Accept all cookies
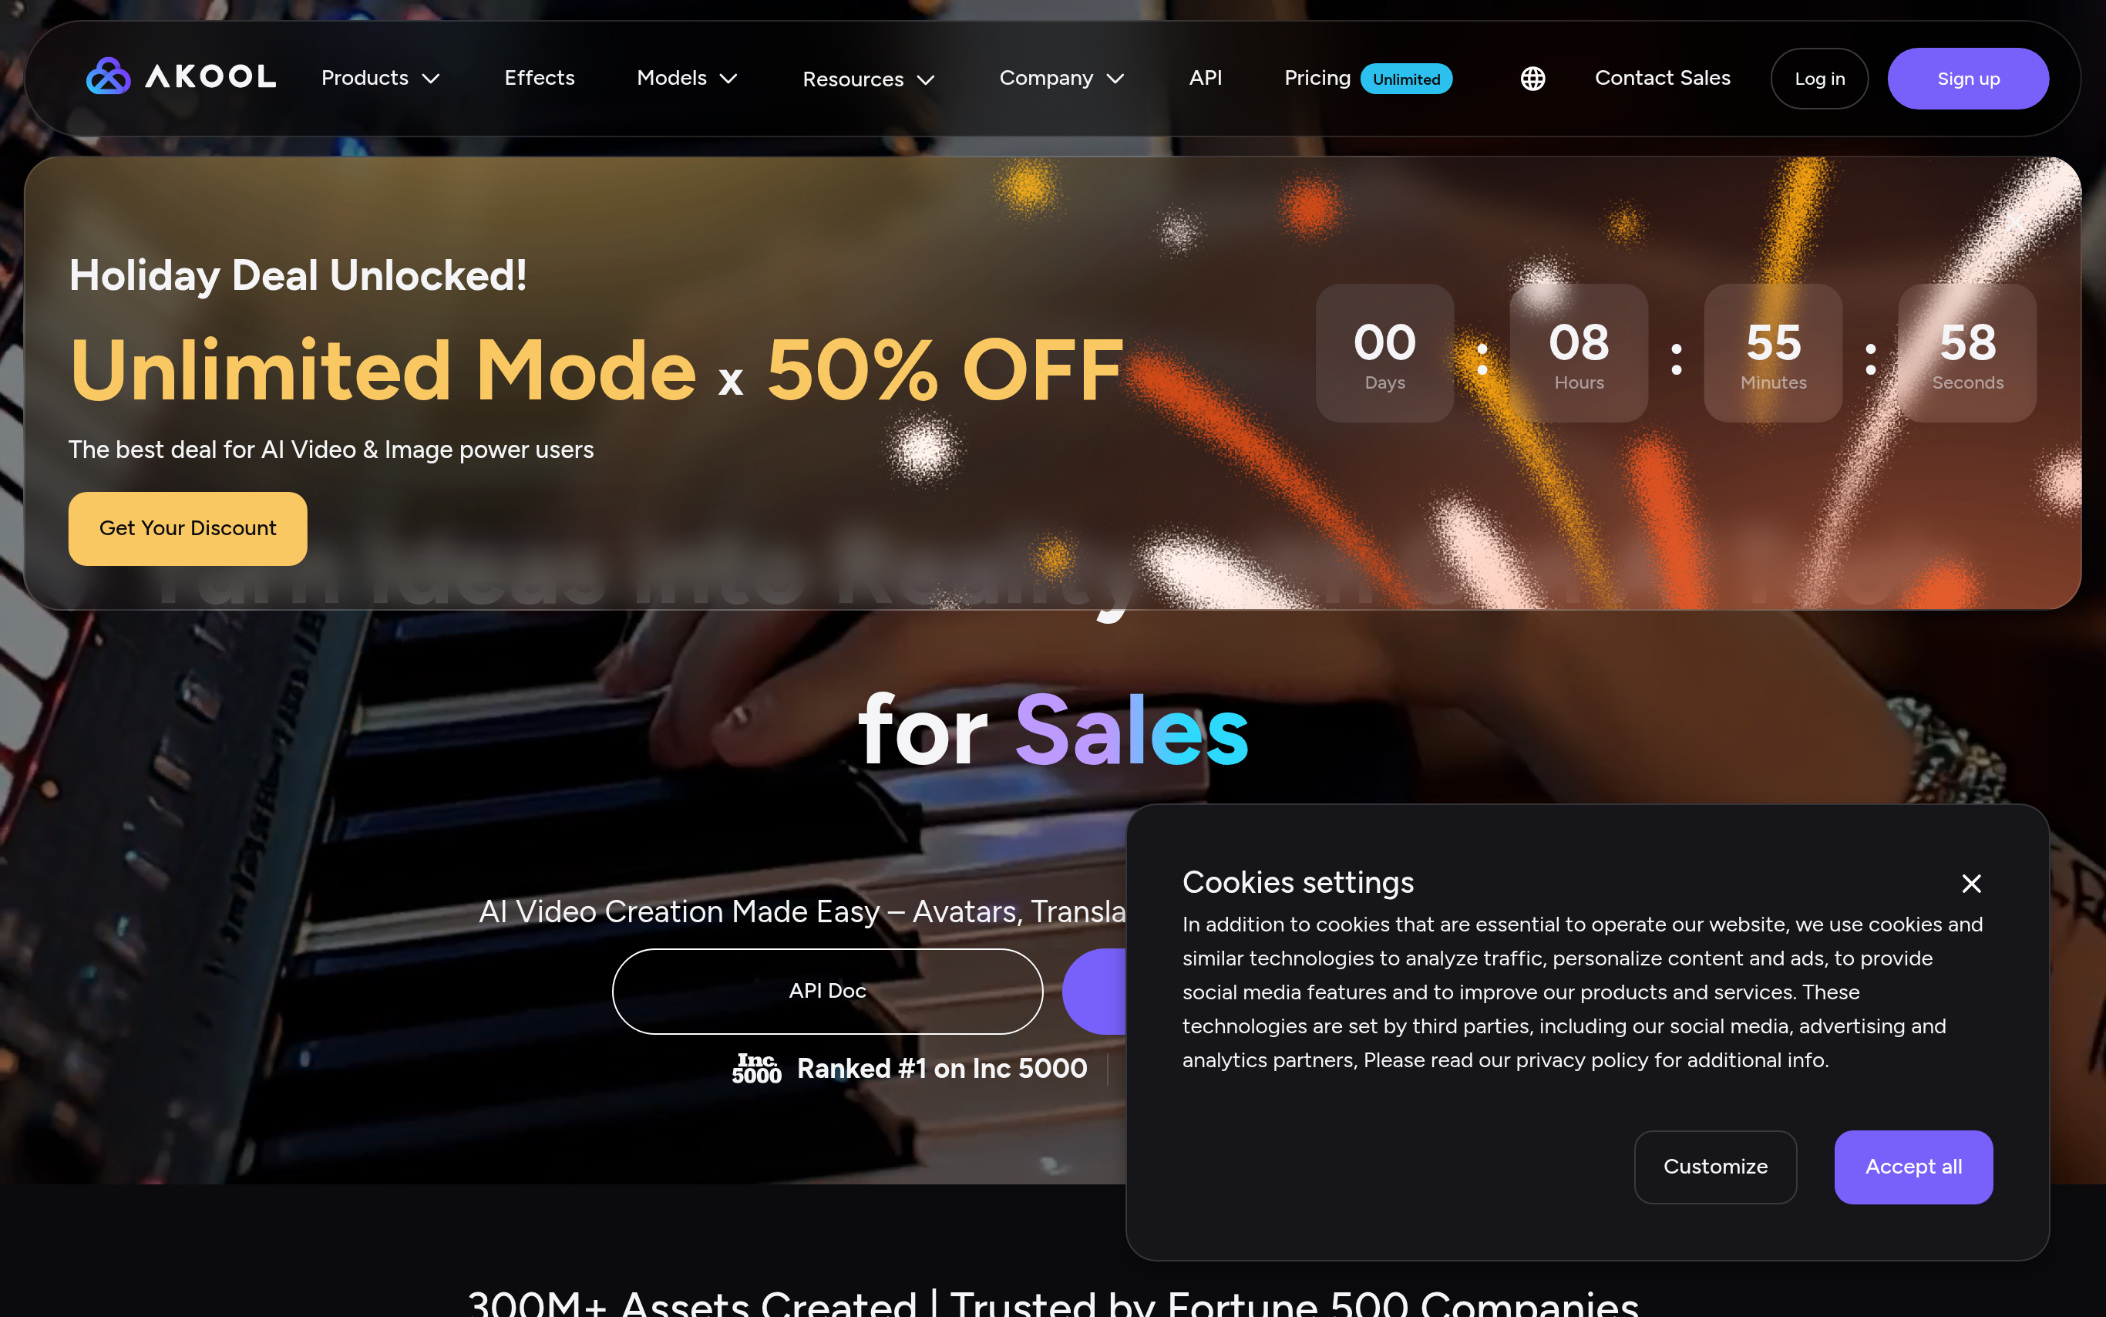Viewport: 2106px width, 1317px height. (1913, 1167)
